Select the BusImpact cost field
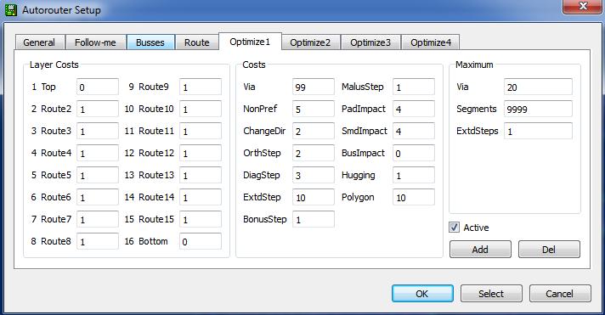 pos(414,153)
